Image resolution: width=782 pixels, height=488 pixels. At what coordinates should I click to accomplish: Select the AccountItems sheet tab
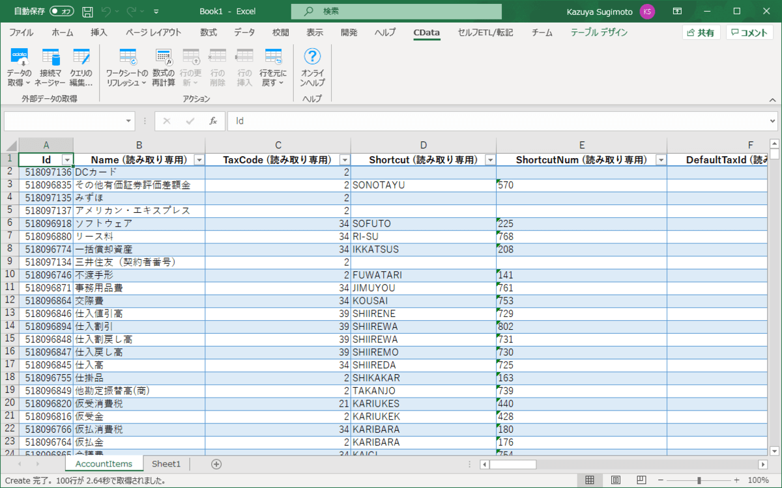coord(104,464)
